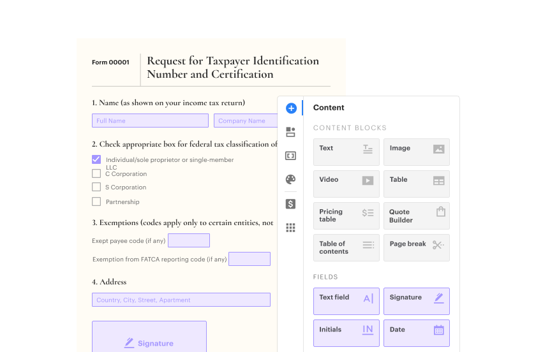
Task: Click the FATCA reporting code field
Action: (249, 259)
